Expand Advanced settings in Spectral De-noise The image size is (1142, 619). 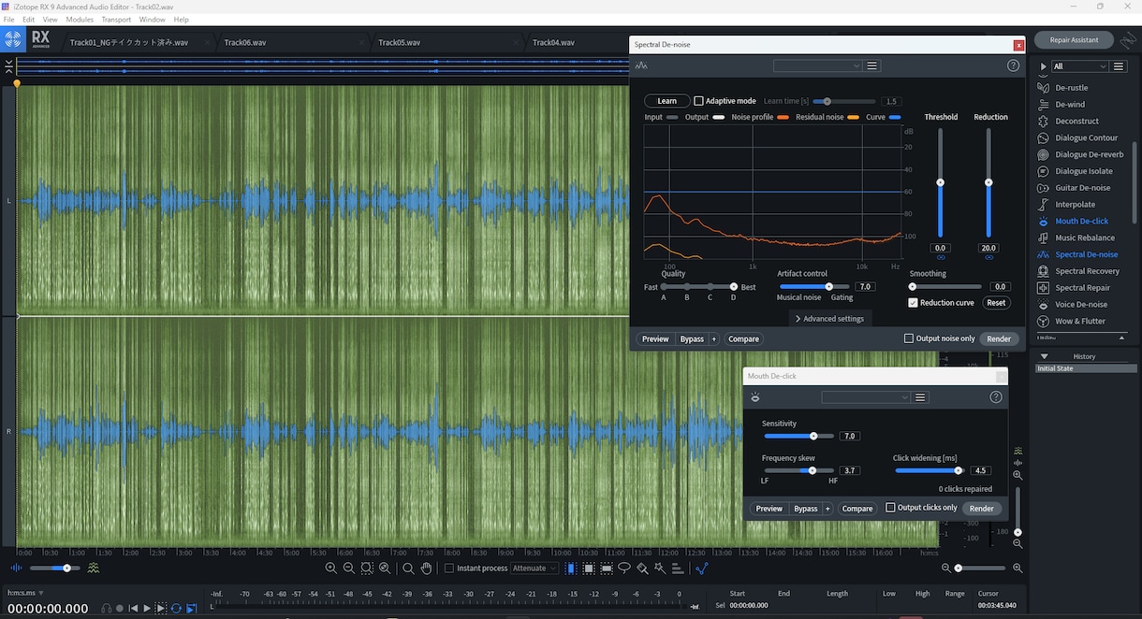[x=829, y=319]
